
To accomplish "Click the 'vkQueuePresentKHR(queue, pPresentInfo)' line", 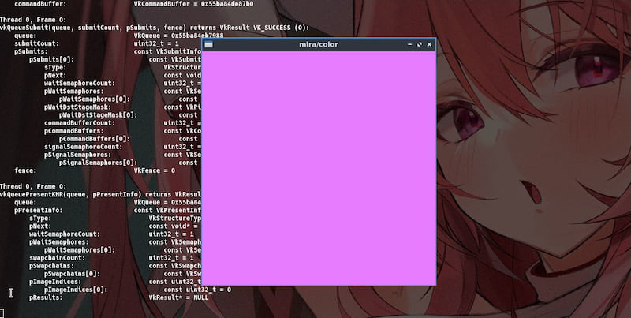I will tap(70, 194).
